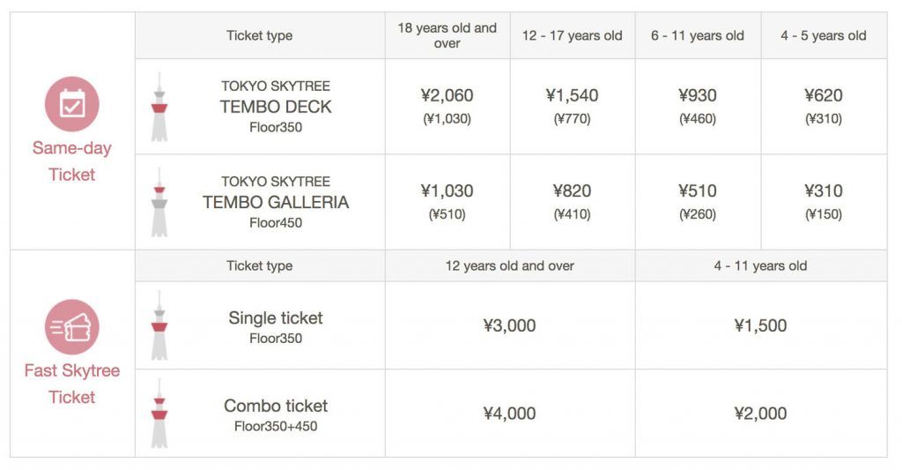This screenshot has width=902, height=470.
Task: Click the ¥1,030 Tembo Galleria adult price
Action: click(447, 190)
